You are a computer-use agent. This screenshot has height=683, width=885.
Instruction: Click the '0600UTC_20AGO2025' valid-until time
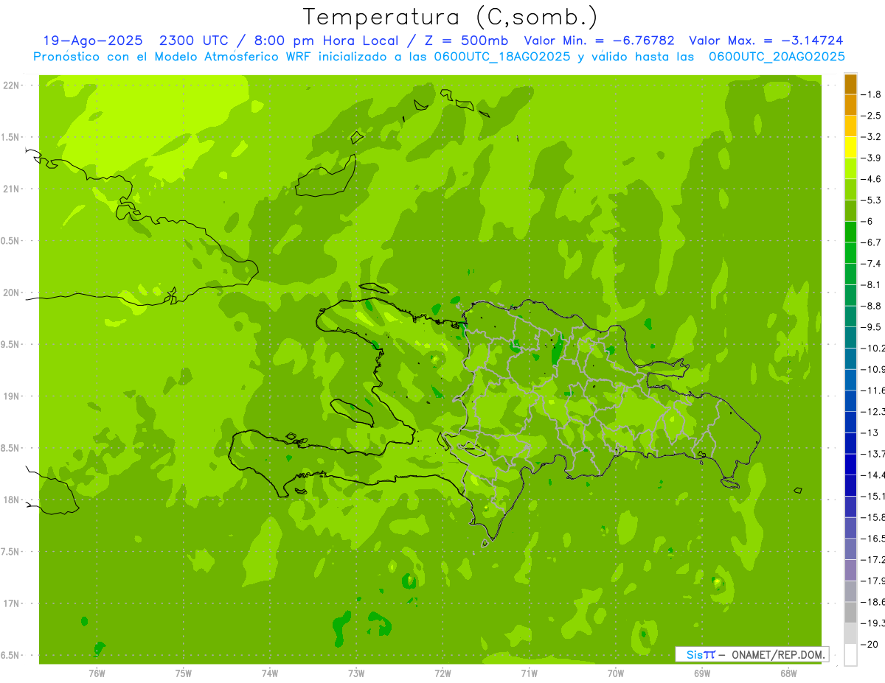coord(777,57)
